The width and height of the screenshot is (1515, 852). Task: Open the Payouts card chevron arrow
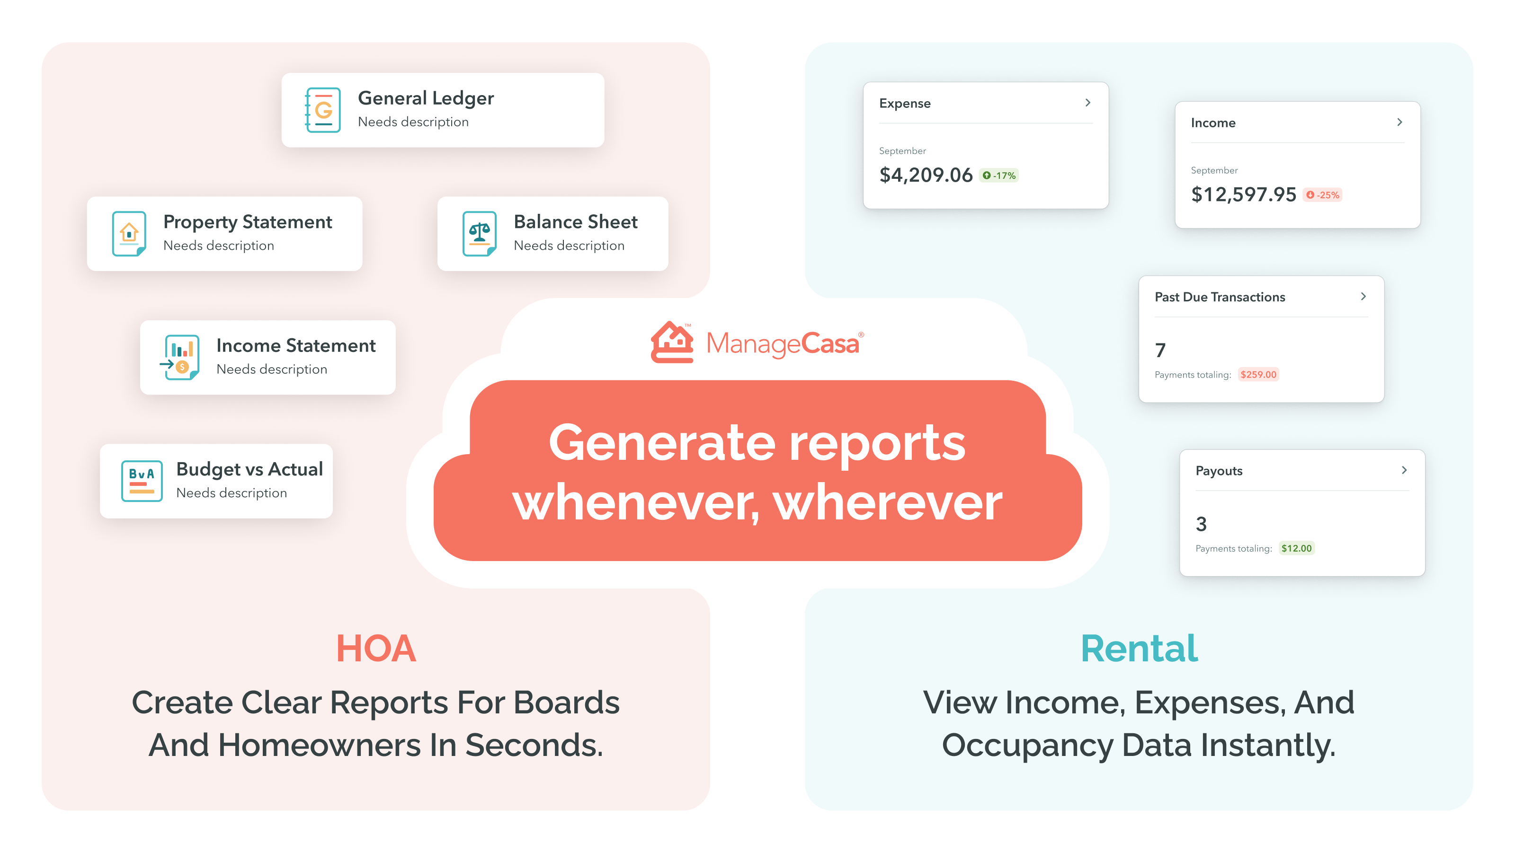coord(1404,471)
